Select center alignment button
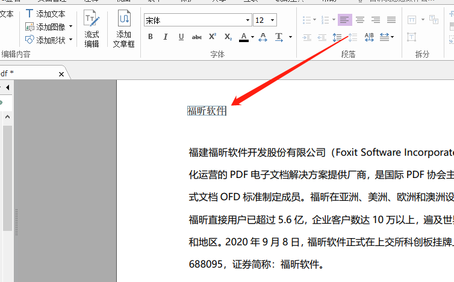The height and width of the screenshot is (282, 454). pos(360,20)
